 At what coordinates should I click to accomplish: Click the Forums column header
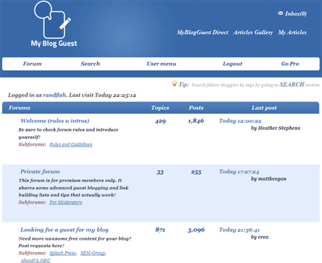[x=19, y=108]
